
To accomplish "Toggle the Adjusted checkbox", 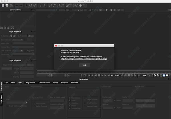I will [x=25, y=51].
